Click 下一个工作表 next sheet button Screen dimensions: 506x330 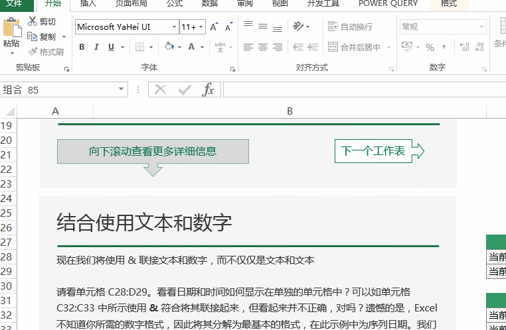[380, 151]
